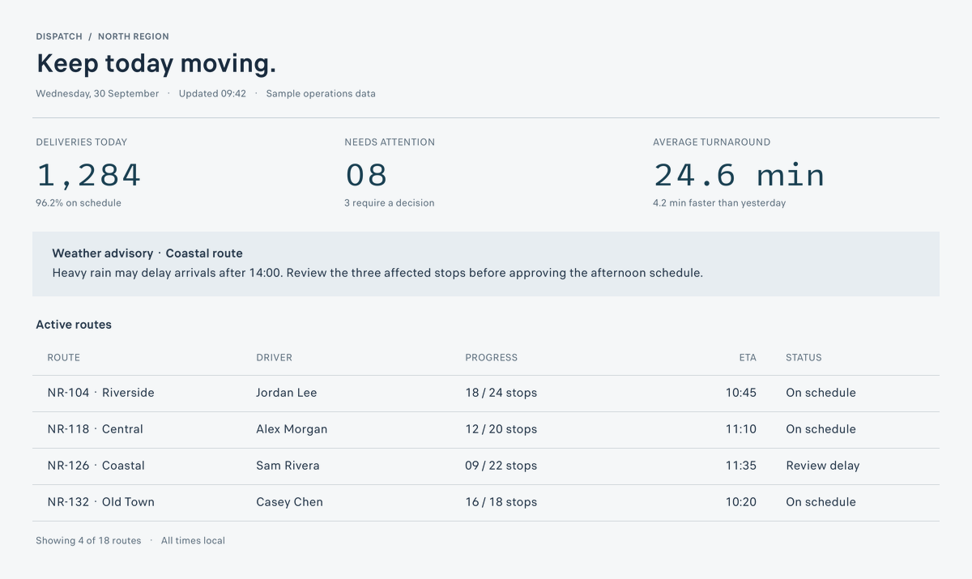Click the ETA column header
972x579 pixels.
tap(748, 357)
